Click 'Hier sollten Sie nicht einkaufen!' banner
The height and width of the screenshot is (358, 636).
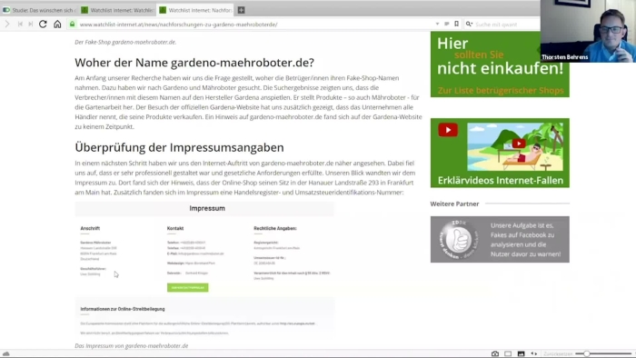[x=500, y=65]
